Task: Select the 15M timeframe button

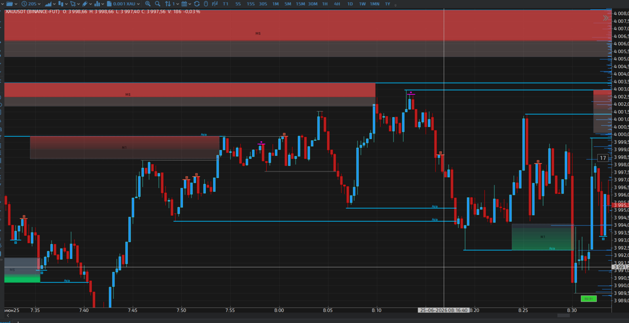Action: point(300,4)
